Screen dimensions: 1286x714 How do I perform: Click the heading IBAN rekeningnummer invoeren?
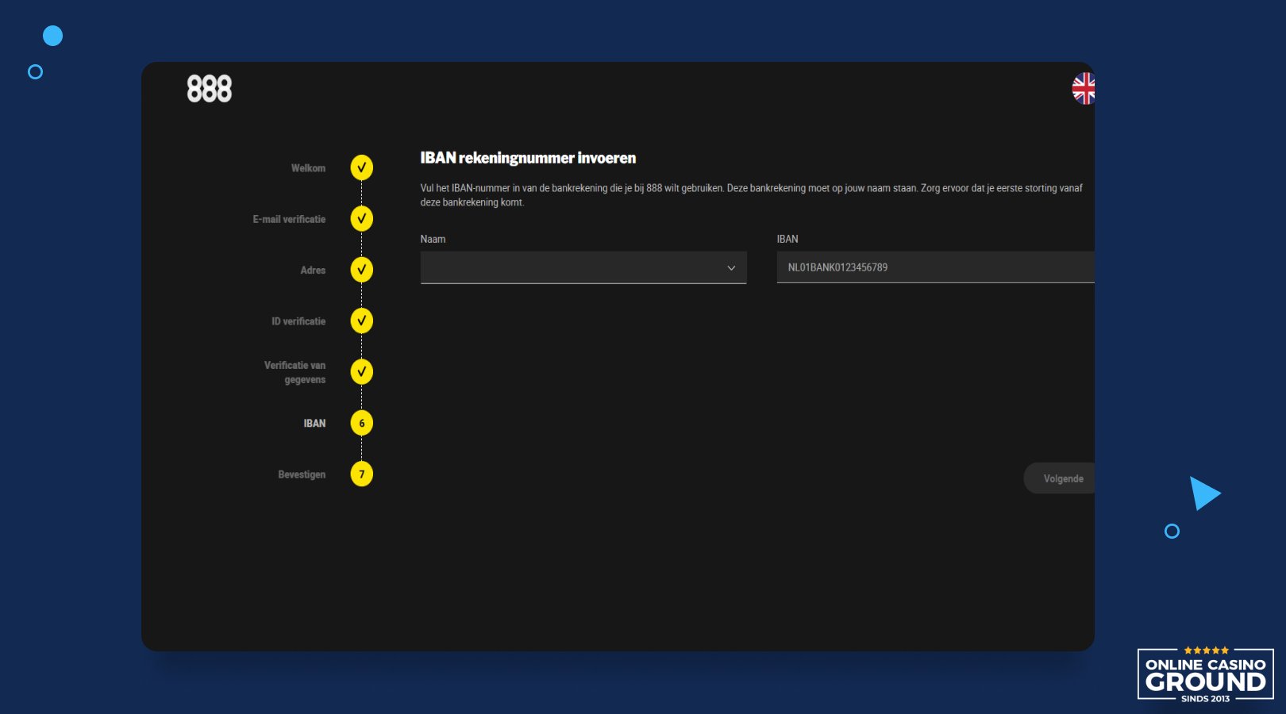(x=528, y=158)
